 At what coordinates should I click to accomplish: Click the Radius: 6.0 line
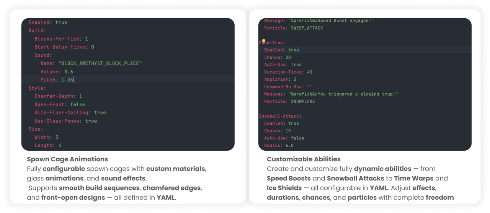(x=279, y=145)
